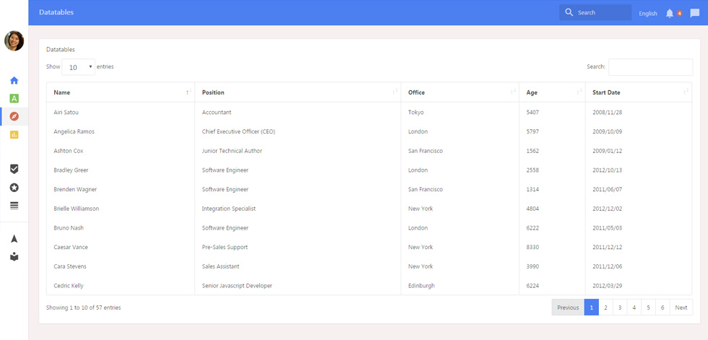Select the Caesar Vance name cell

click(121, 247)
